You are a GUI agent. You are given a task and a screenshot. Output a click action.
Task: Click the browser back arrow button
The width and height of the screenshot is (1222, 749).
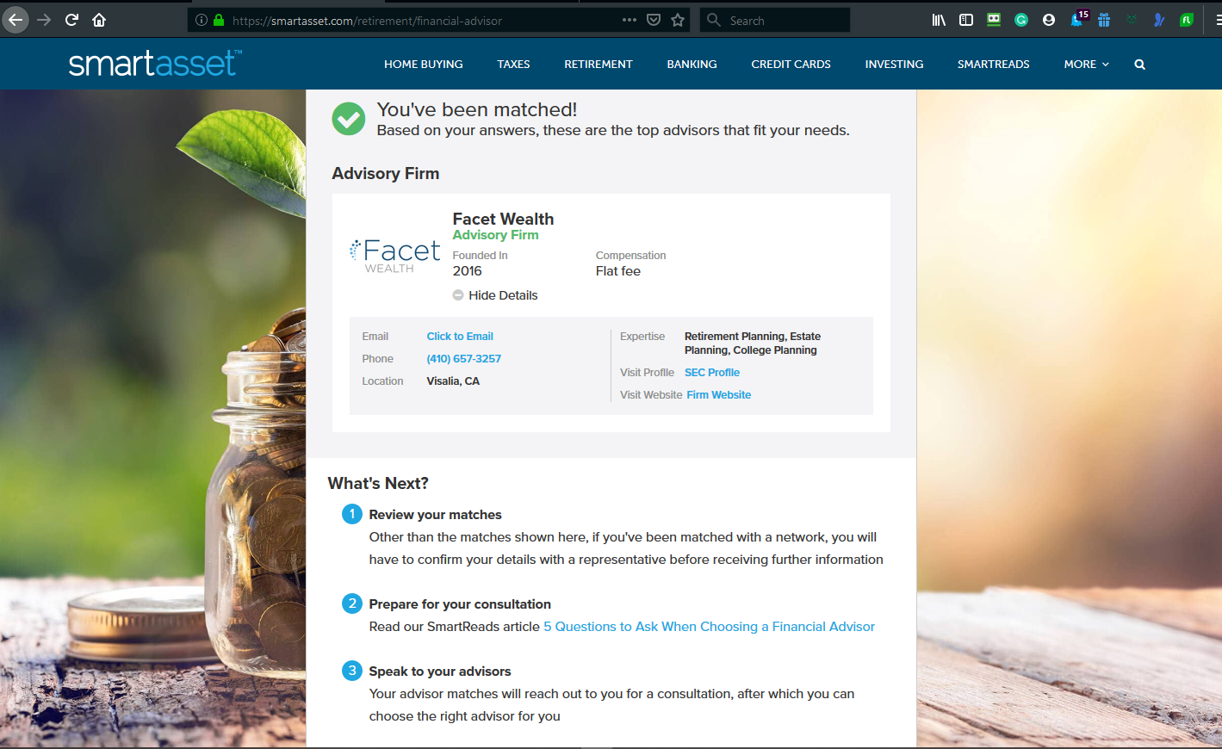click(16, 20)
